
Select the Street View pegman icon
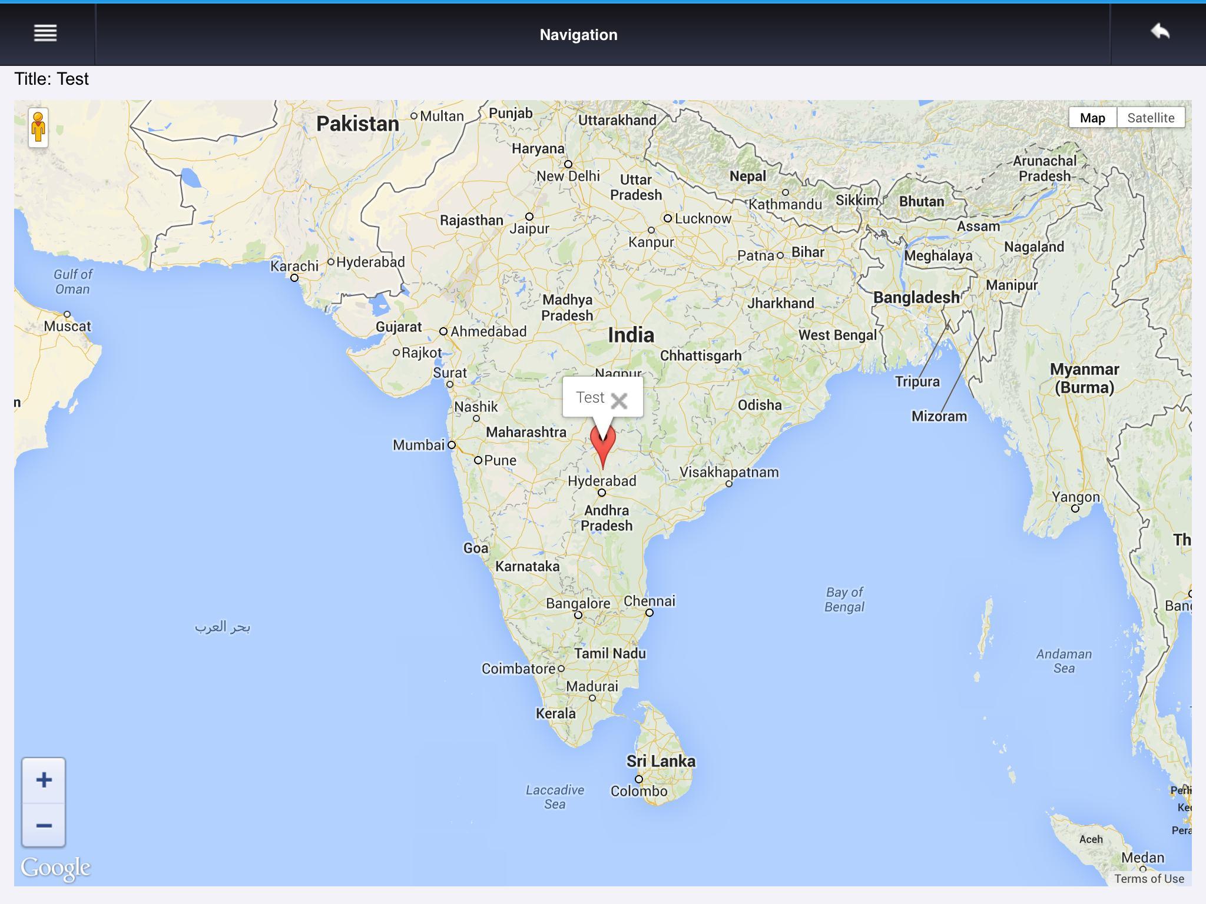(x=38, y=127)
